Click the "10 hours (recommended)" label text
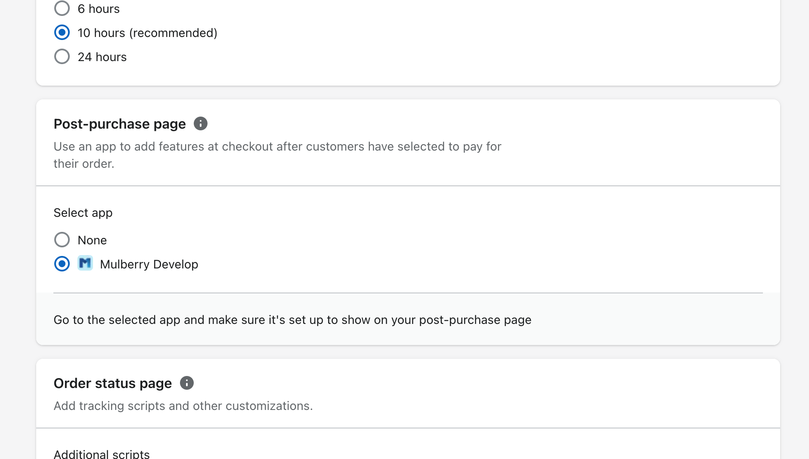 [147, 33]
